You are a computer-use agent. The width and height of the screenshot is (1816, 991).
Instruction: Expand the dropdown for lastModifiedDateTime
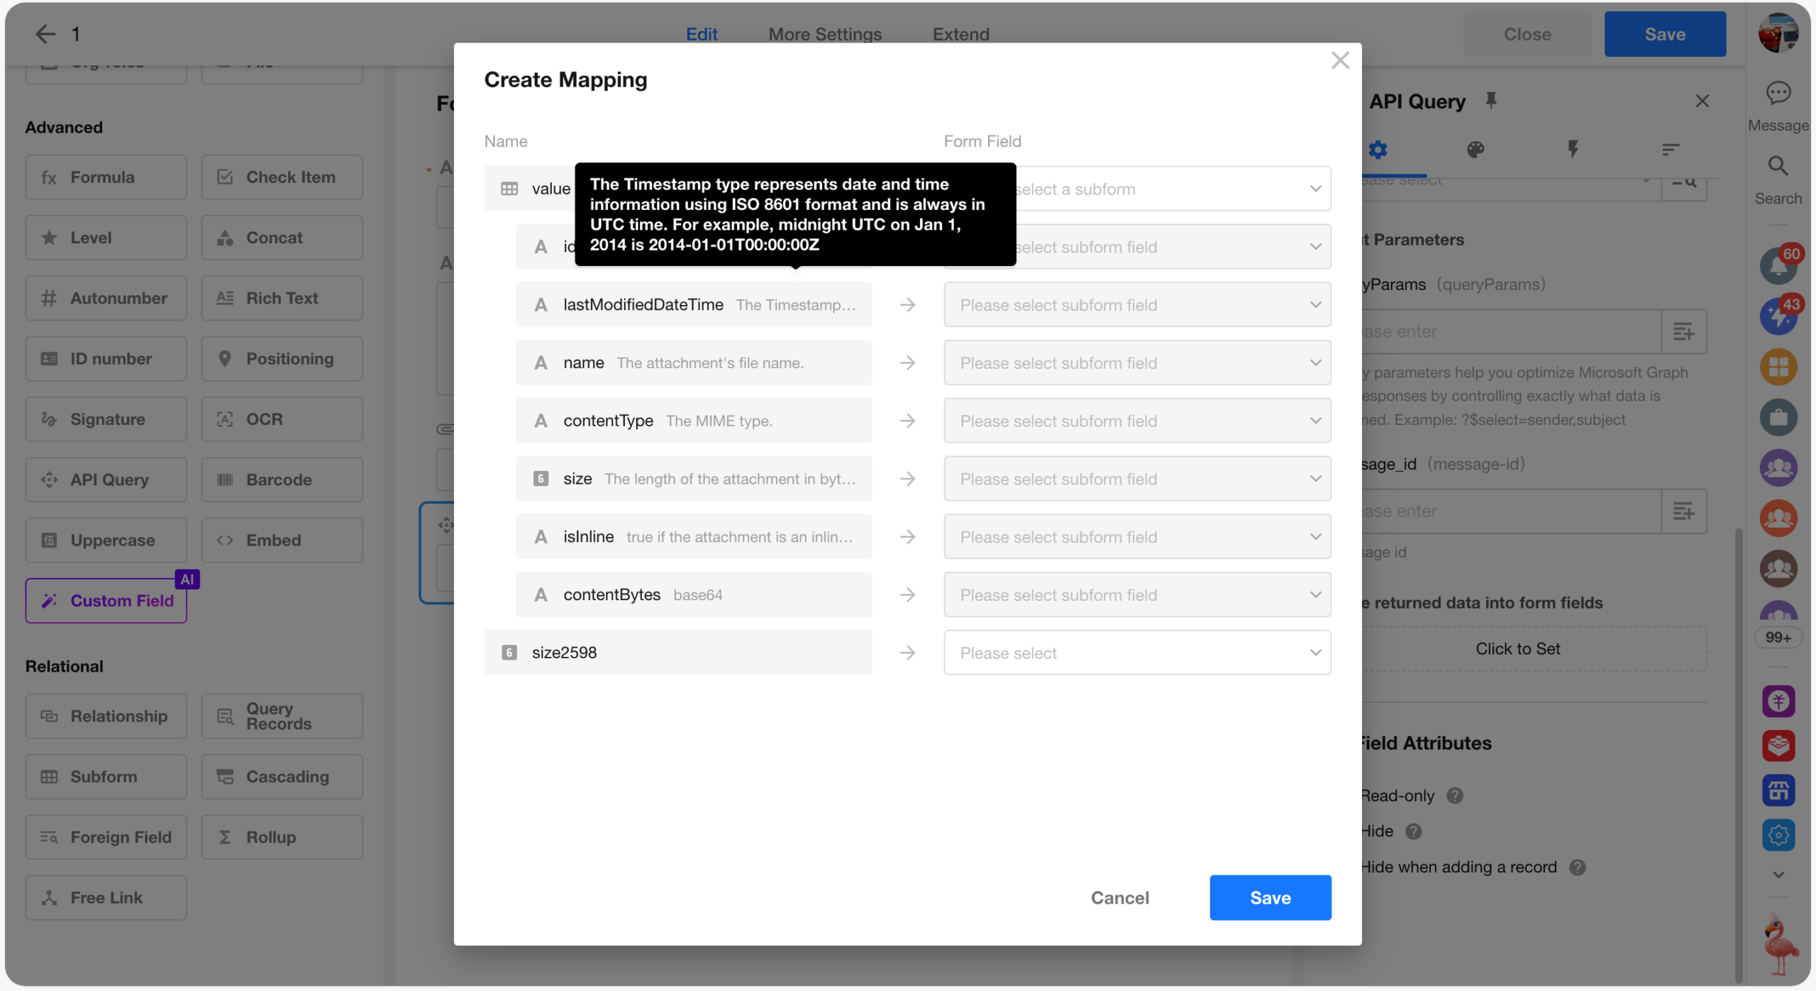coord(1136,305)
